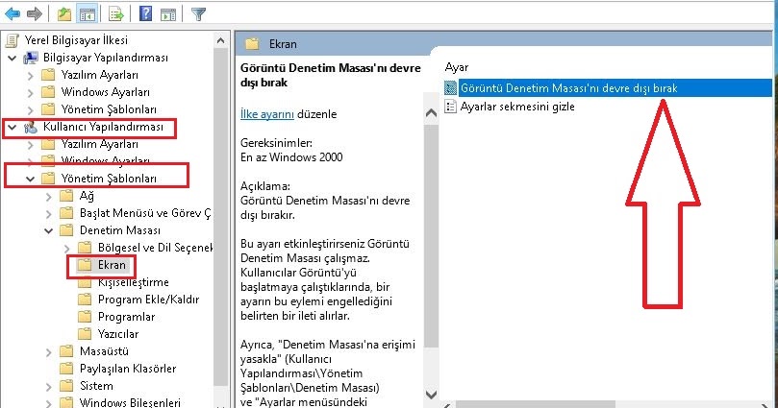
Task: Click the Ayar column header
Action: (x=457, y=67)
